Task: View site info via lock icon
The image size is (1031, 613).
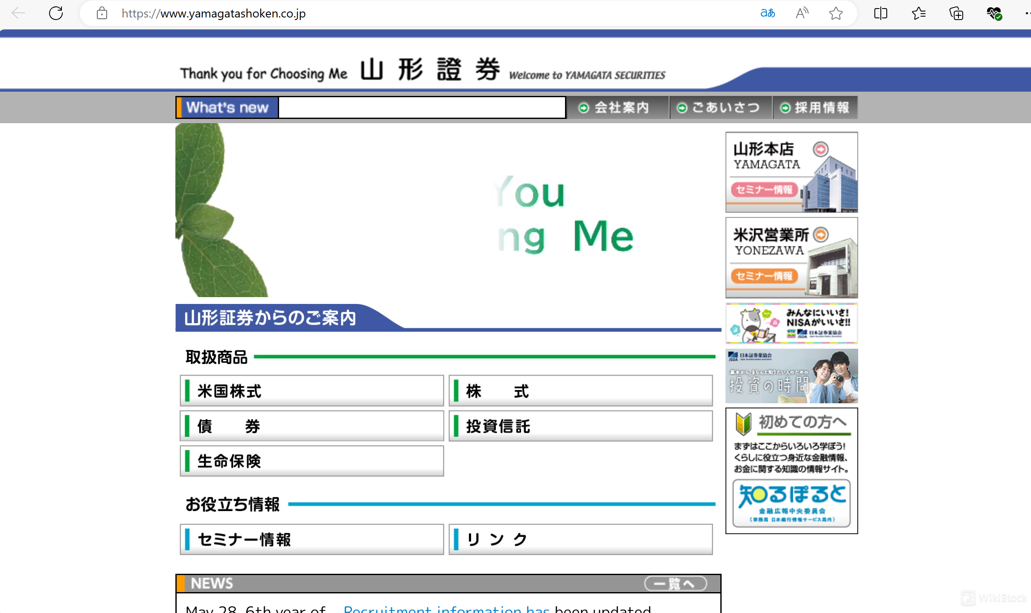Action: 102,13
